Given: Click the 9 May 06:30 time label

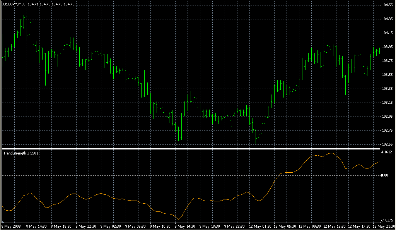Looking at the screenshot, I should tap(135, 227).
